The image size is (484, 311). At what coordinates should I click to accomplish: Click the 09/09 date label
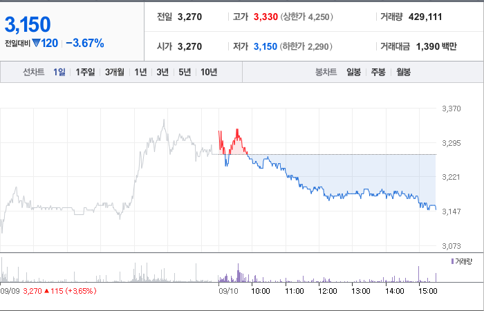tap(10, 291)
